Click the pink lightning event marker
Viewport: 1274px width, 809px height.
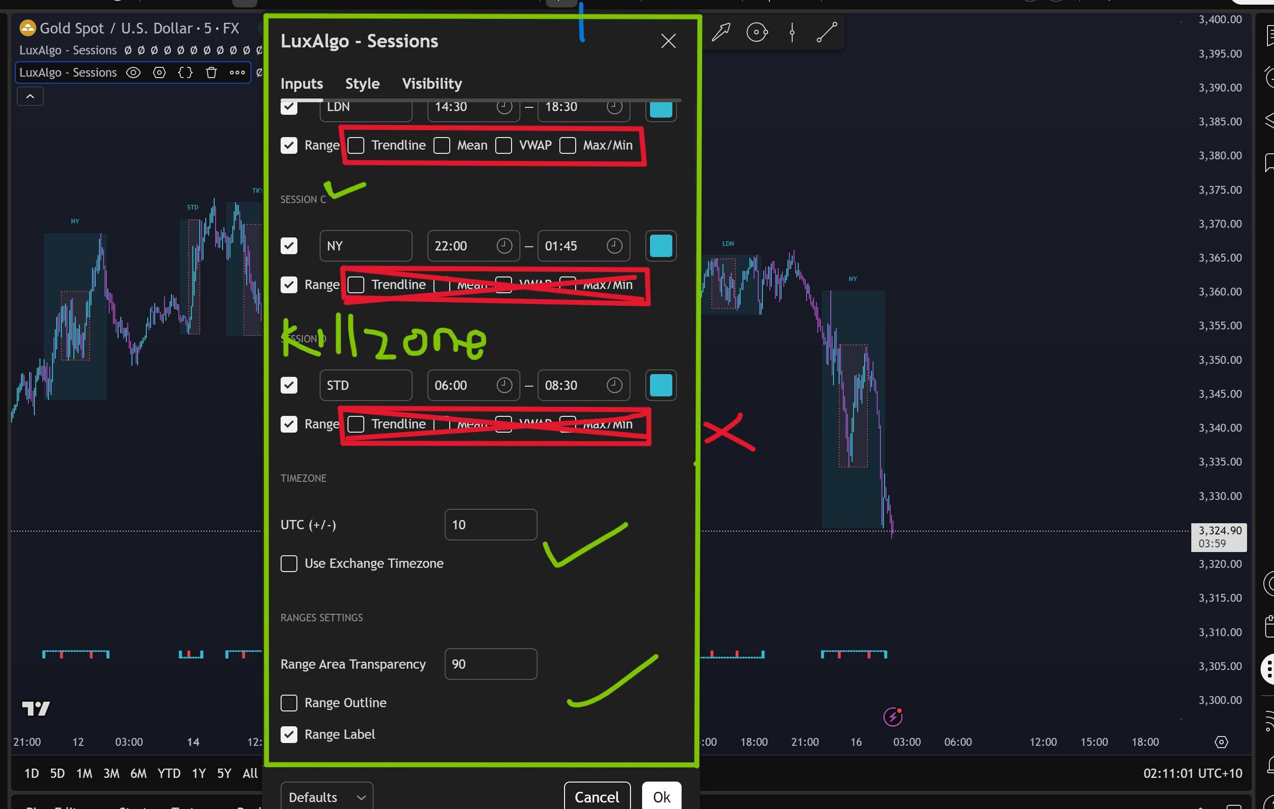point(893,717)
